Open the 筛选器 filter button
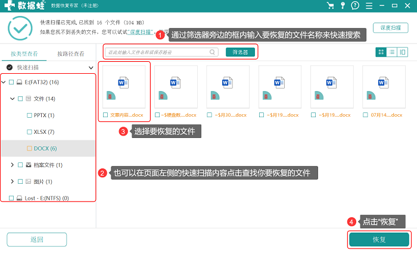This screenshot has width=417, height=254. coord(240,52)
